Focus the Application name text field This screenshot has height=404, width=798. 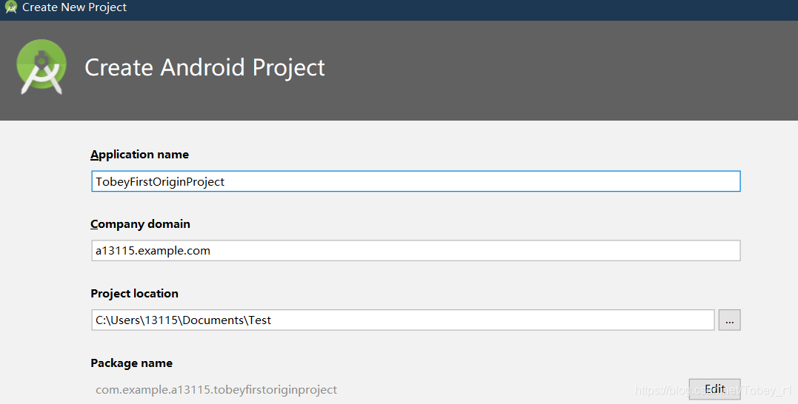416,181
